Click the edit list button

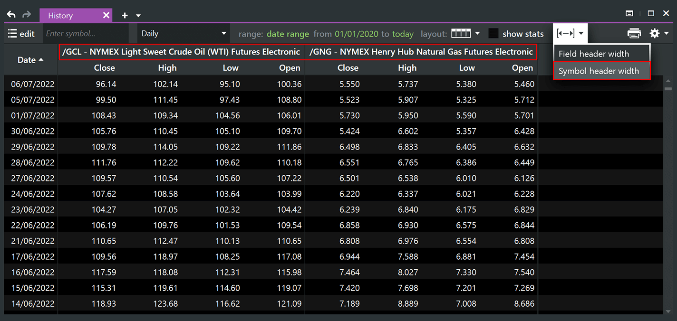click(x=21, y=34)
